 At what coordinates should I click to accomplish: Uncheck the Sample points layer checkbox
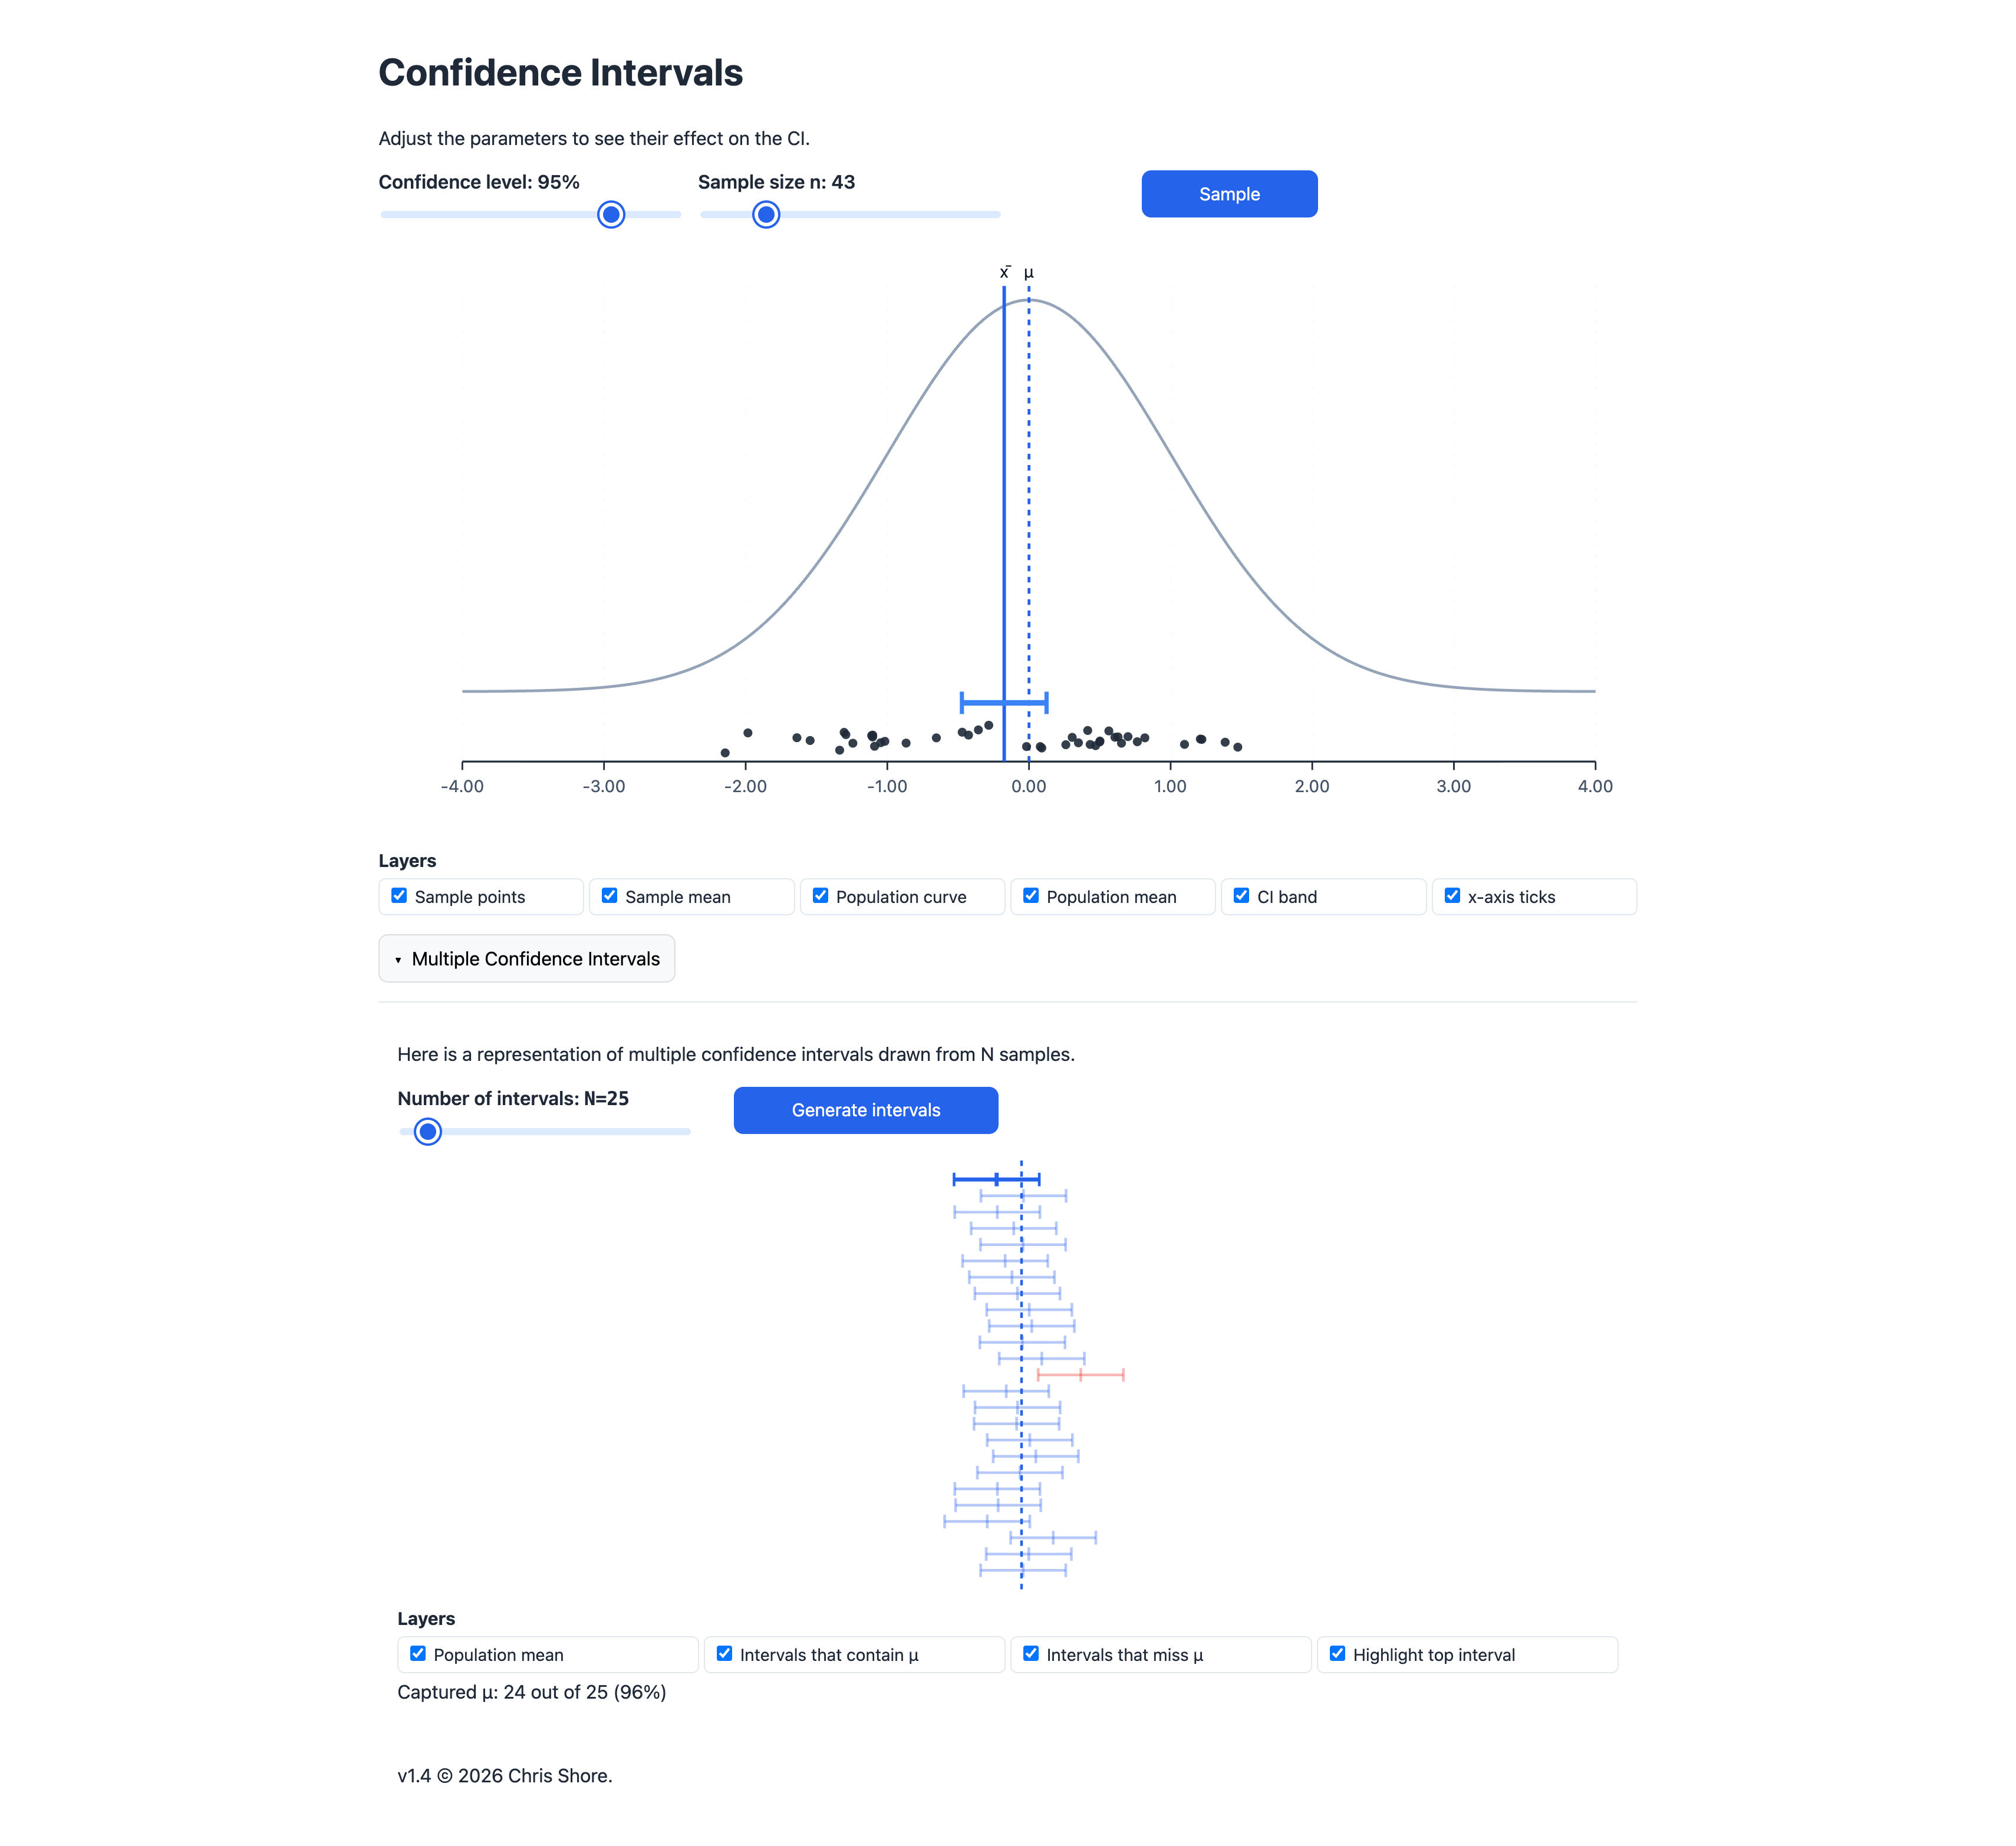click(399, 896)
